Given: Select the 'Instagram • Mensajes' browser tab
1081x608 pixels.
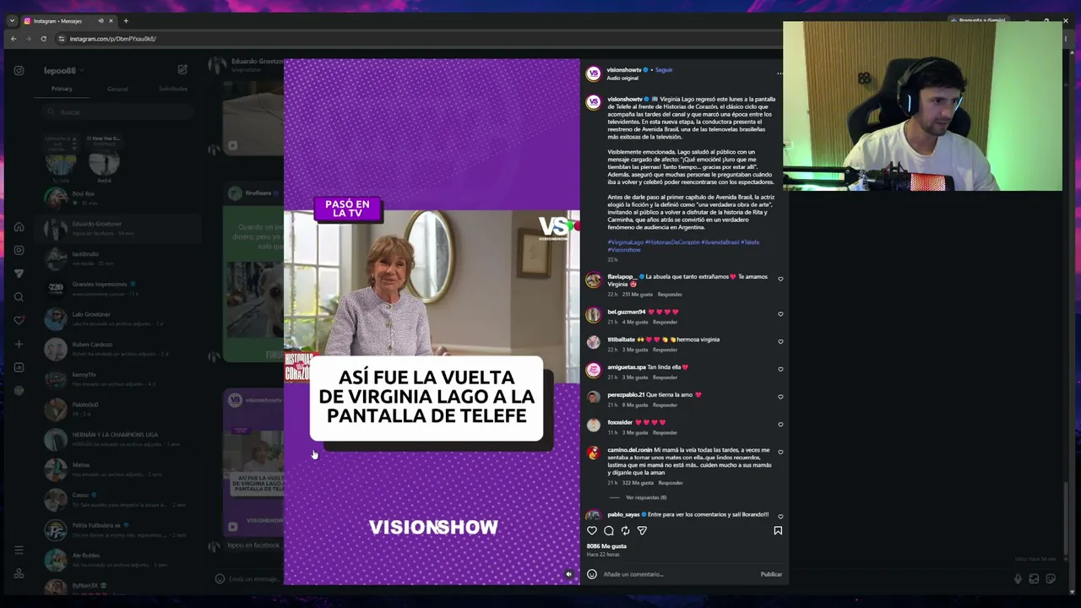Looking at the screenshot, I should coord(68,21).
